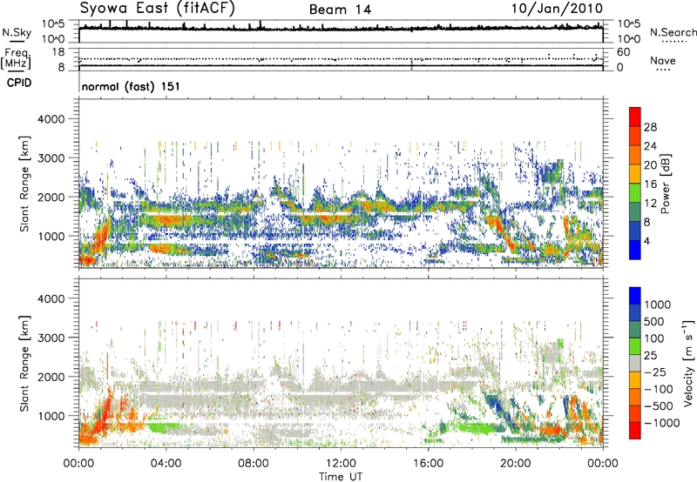Click the "-1000" value on the Velocity scale
Image resolution: width=697 pixels, height=482 pixels.
[661, 423]
